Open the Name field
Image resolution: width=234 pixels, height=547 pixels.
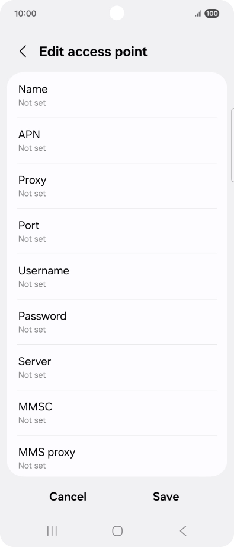(117, 95)
